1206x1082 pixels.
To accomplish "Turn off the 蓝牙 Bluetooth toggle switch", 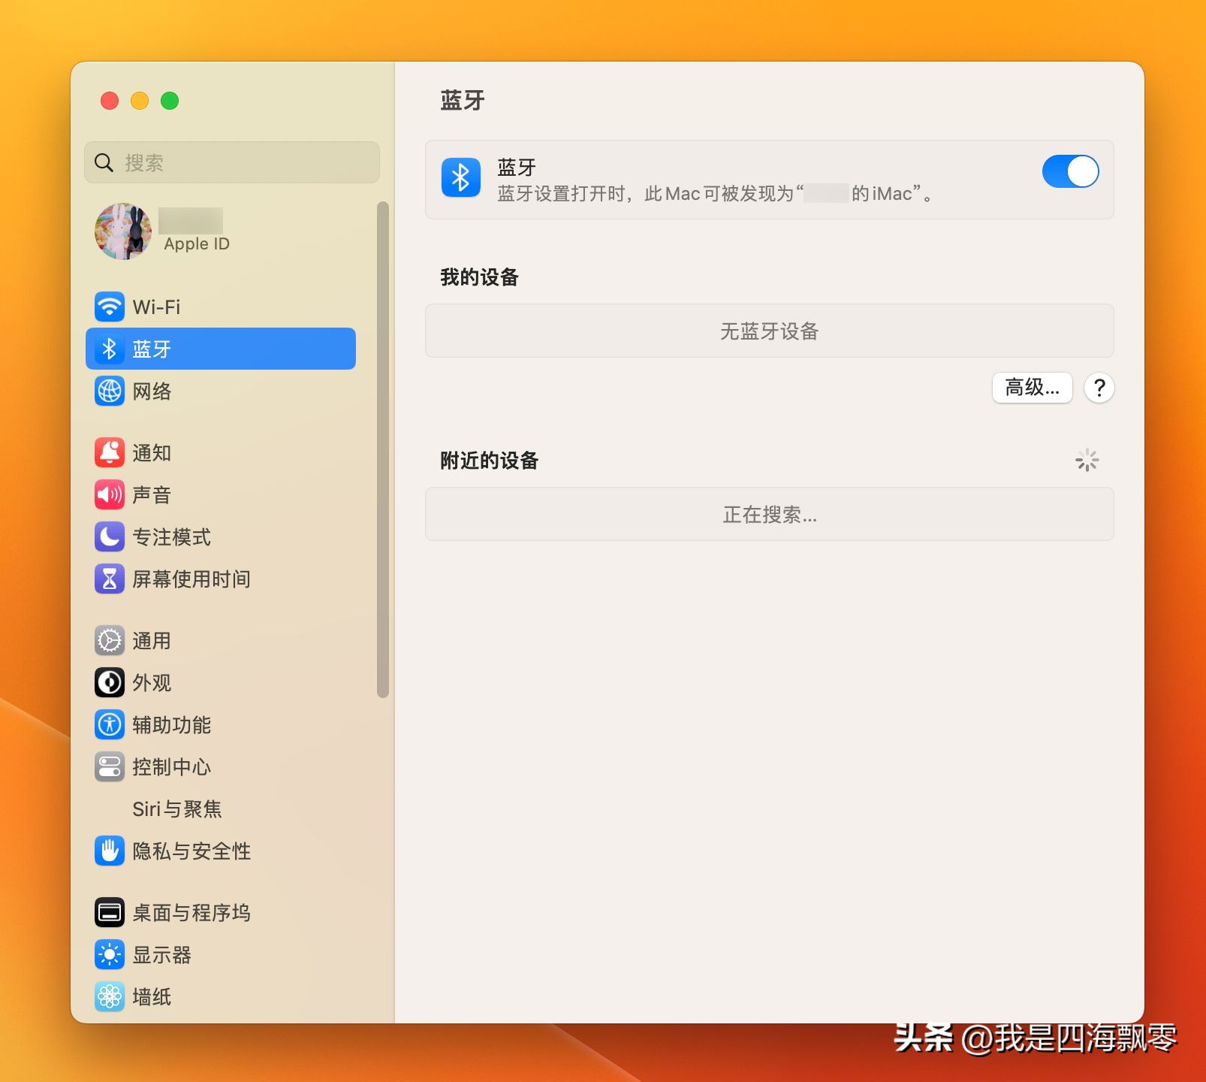I will (x=1069, y=172).
